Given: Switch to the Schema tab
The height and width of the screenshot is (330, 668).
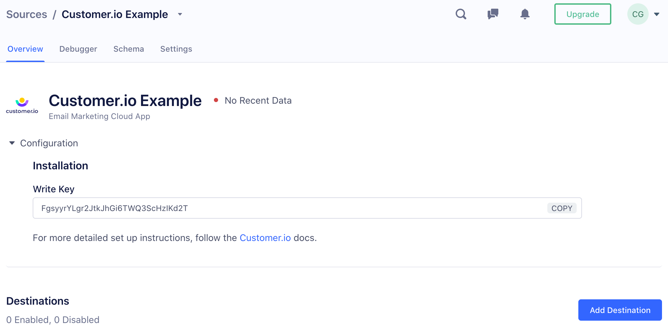Looking at the screenshot, I should pyautogui.click(x=129, y=49).
